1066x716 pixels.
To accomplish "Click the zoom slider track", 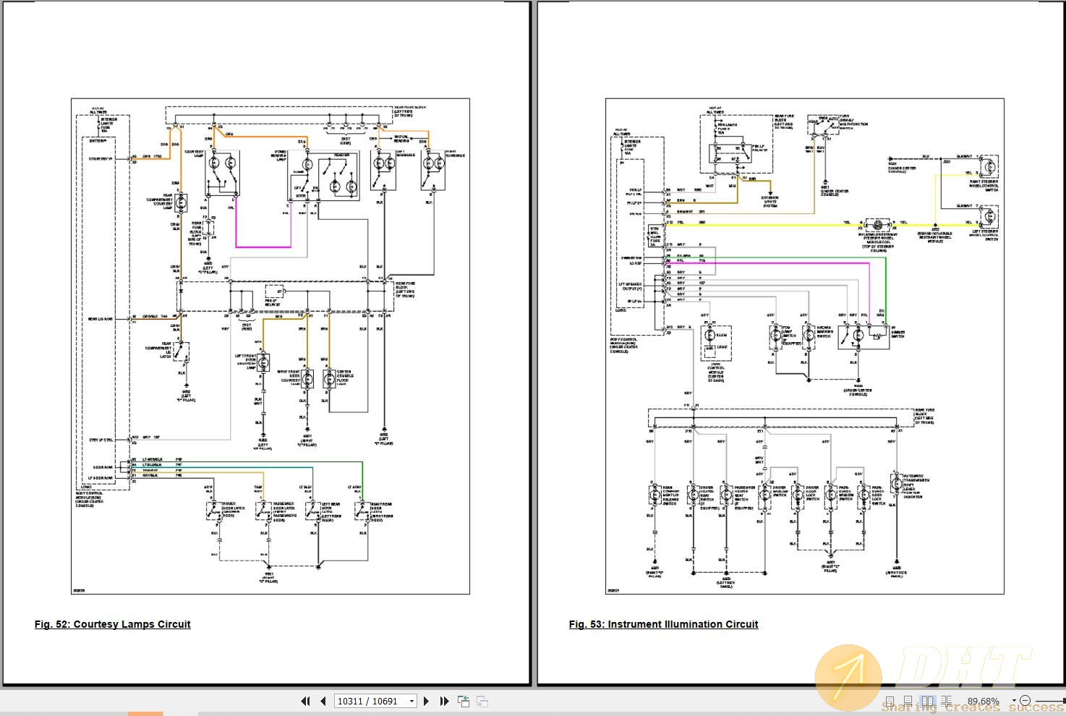I will coord(1050,701).
